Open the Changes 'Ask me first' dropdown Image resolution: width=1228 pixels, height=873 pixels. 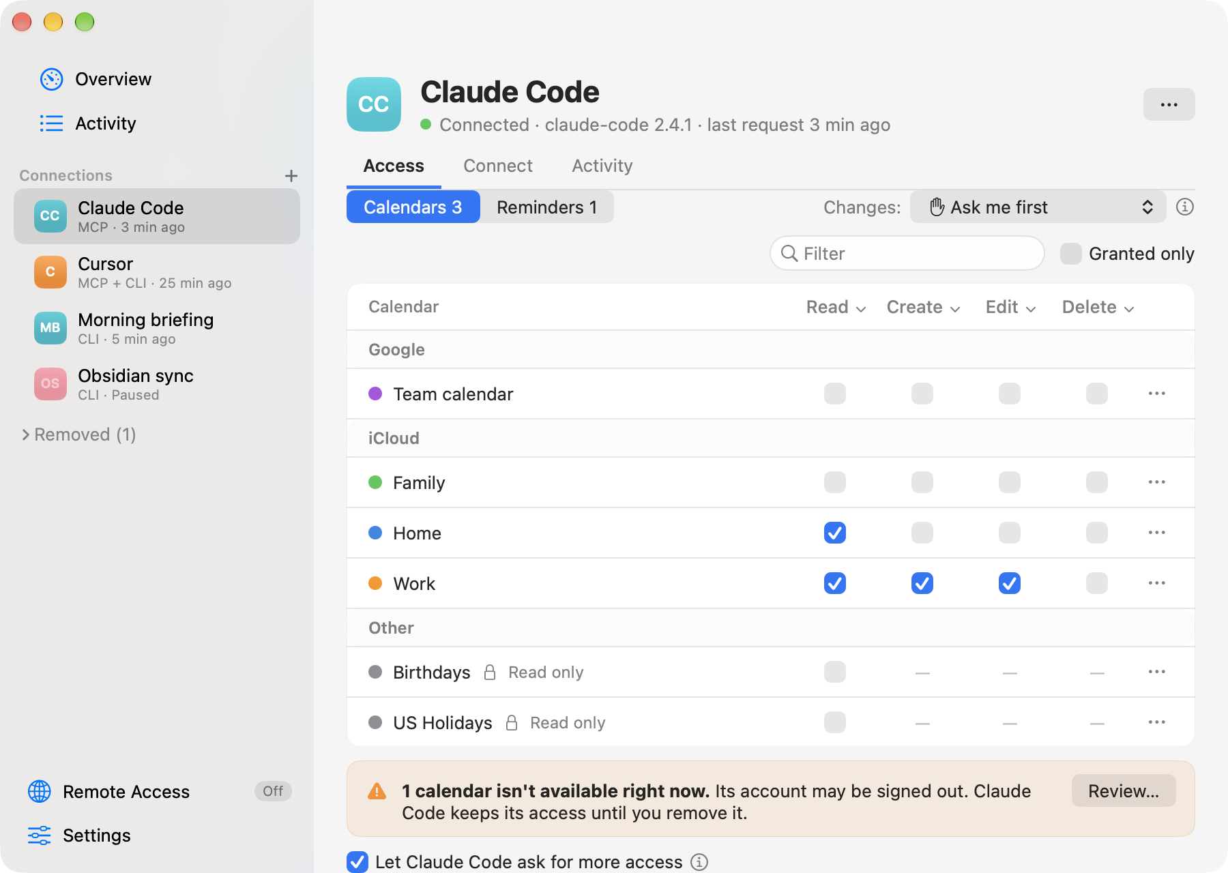[x=1038, y=207]
